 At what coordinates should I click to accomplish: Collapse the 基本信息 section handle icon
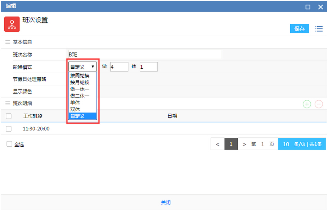[8, 42]
